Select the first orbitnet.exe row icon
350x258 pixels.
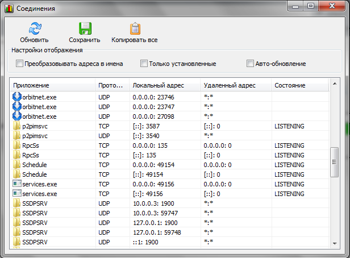point(16,97)
